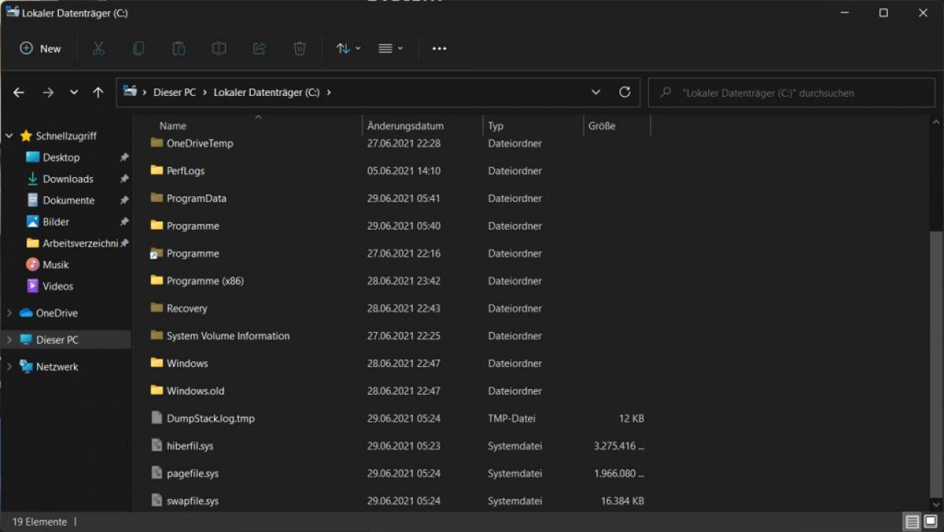The height and width of the screenshot is (532, 944).
Task: Select the ProgramData folder
Action: click(x=196, y=198)
